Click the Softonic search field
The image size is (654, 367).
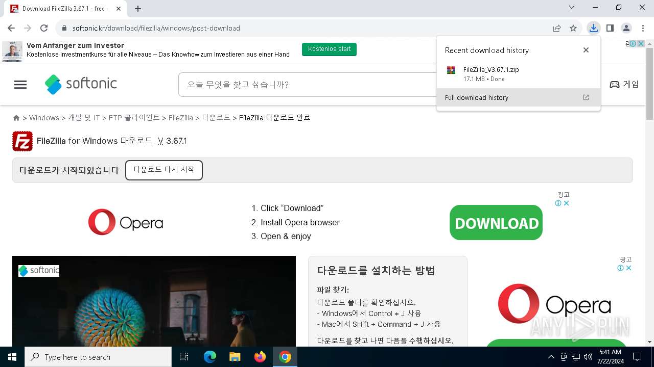click(308, 85)
